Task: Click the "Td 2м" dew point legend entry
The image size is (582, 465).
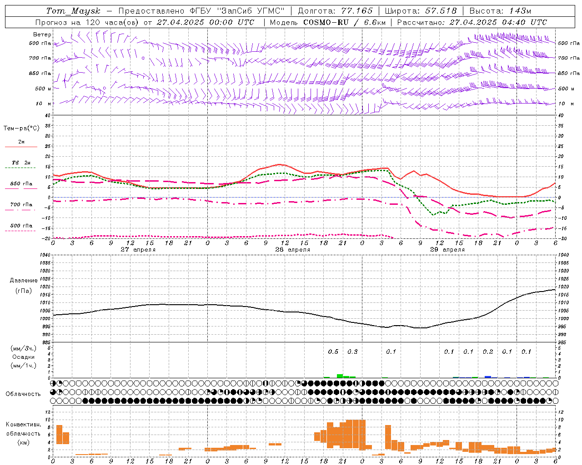Action: pos(21,163)
